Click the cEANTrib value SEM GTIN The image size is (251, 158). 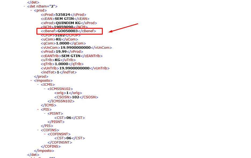[71, 56]
